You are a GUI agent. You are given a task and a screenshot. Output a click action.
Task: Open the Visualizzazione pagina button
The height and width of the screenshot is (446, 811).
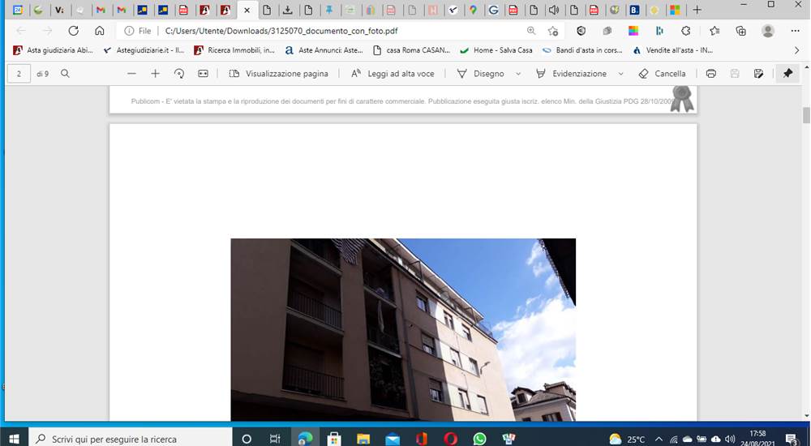coord(279,74)
